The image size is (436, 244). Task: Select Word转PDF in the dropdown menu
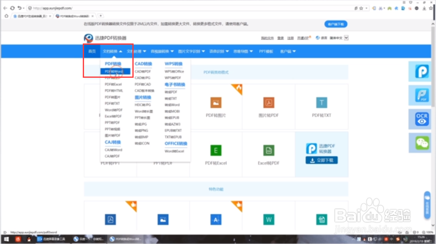pos(113,110)
